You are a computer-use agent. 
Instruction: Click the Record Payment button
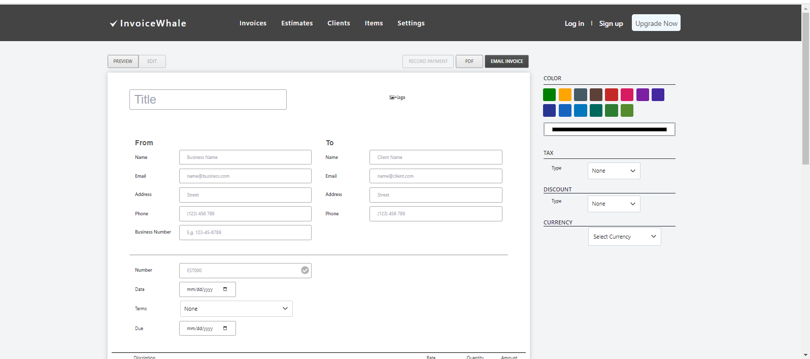point(428,61)
